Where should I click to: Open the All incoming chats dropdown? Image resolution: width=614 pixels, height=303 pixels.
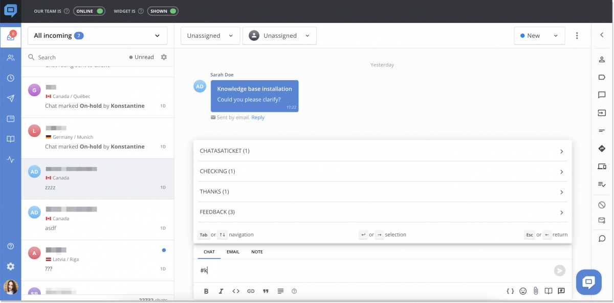click(x=97, y=35)
